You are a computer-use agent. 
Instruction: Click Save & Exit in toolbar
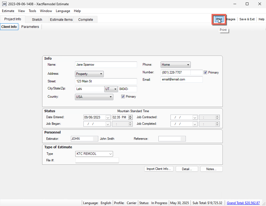(x=247, y=19)
